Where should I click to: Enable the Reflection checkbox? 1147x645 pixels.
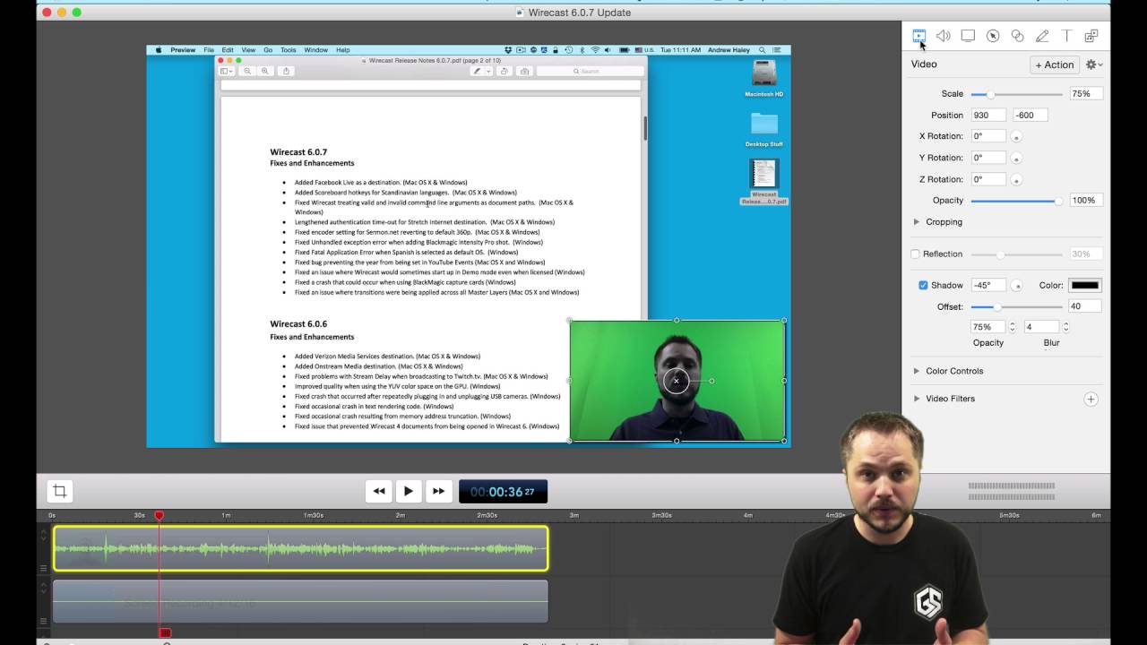[x=915, y=254]
